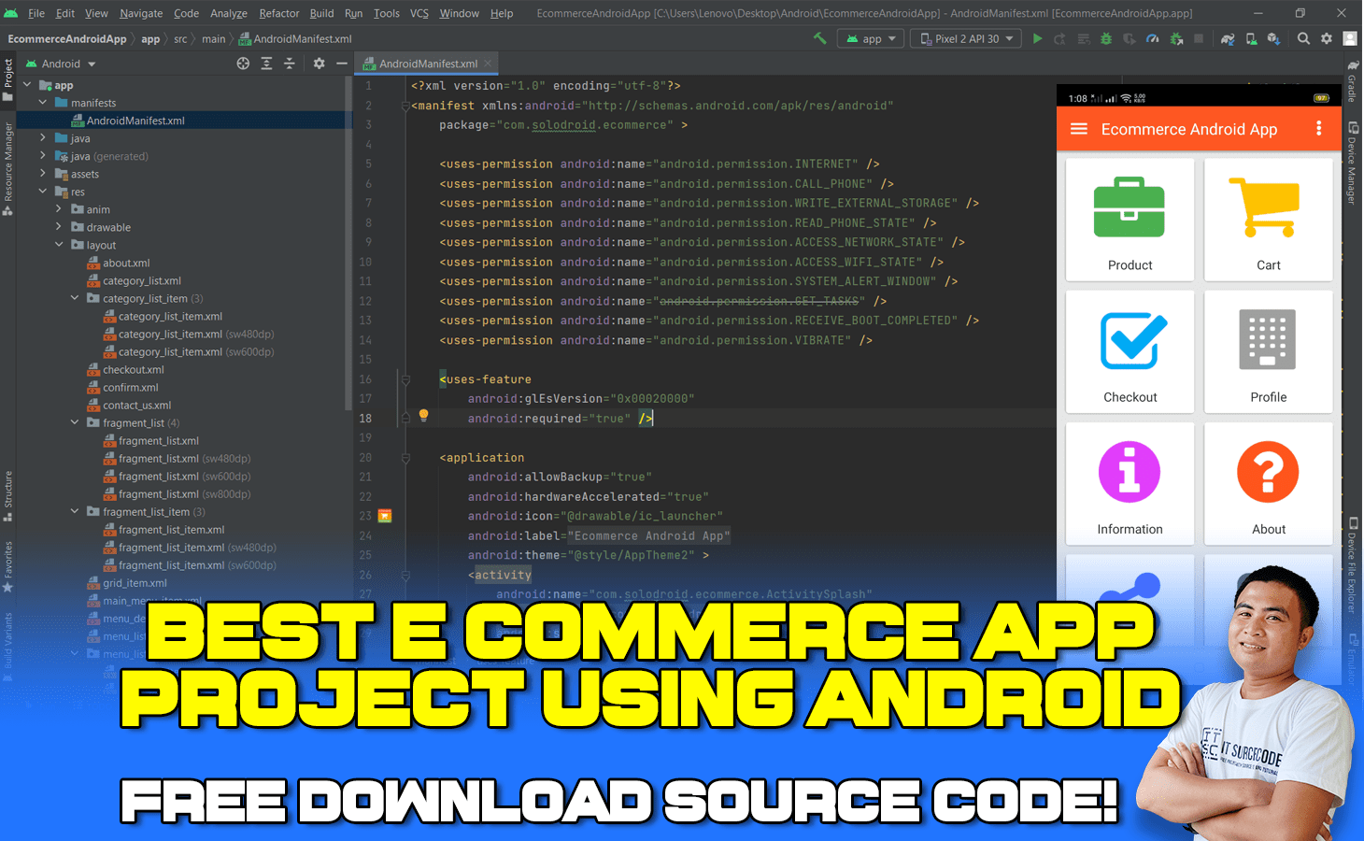1364x841 pixels.
Task: Run the app with the green play icon
Action: [x=1037, y=38]
